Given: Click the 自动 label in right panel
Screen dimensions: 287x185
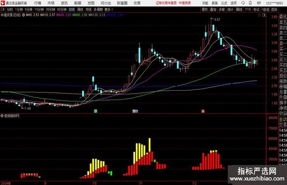Looking at the screenshot, I should [x=283, y=119].
